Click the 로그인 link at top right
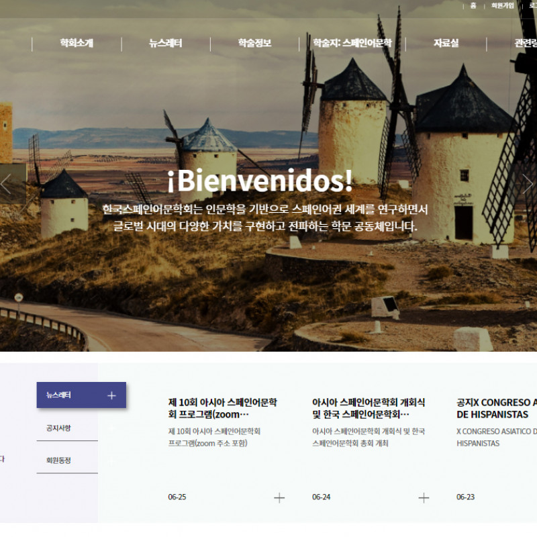Viewport: 537px width, 537px height. 533,5
